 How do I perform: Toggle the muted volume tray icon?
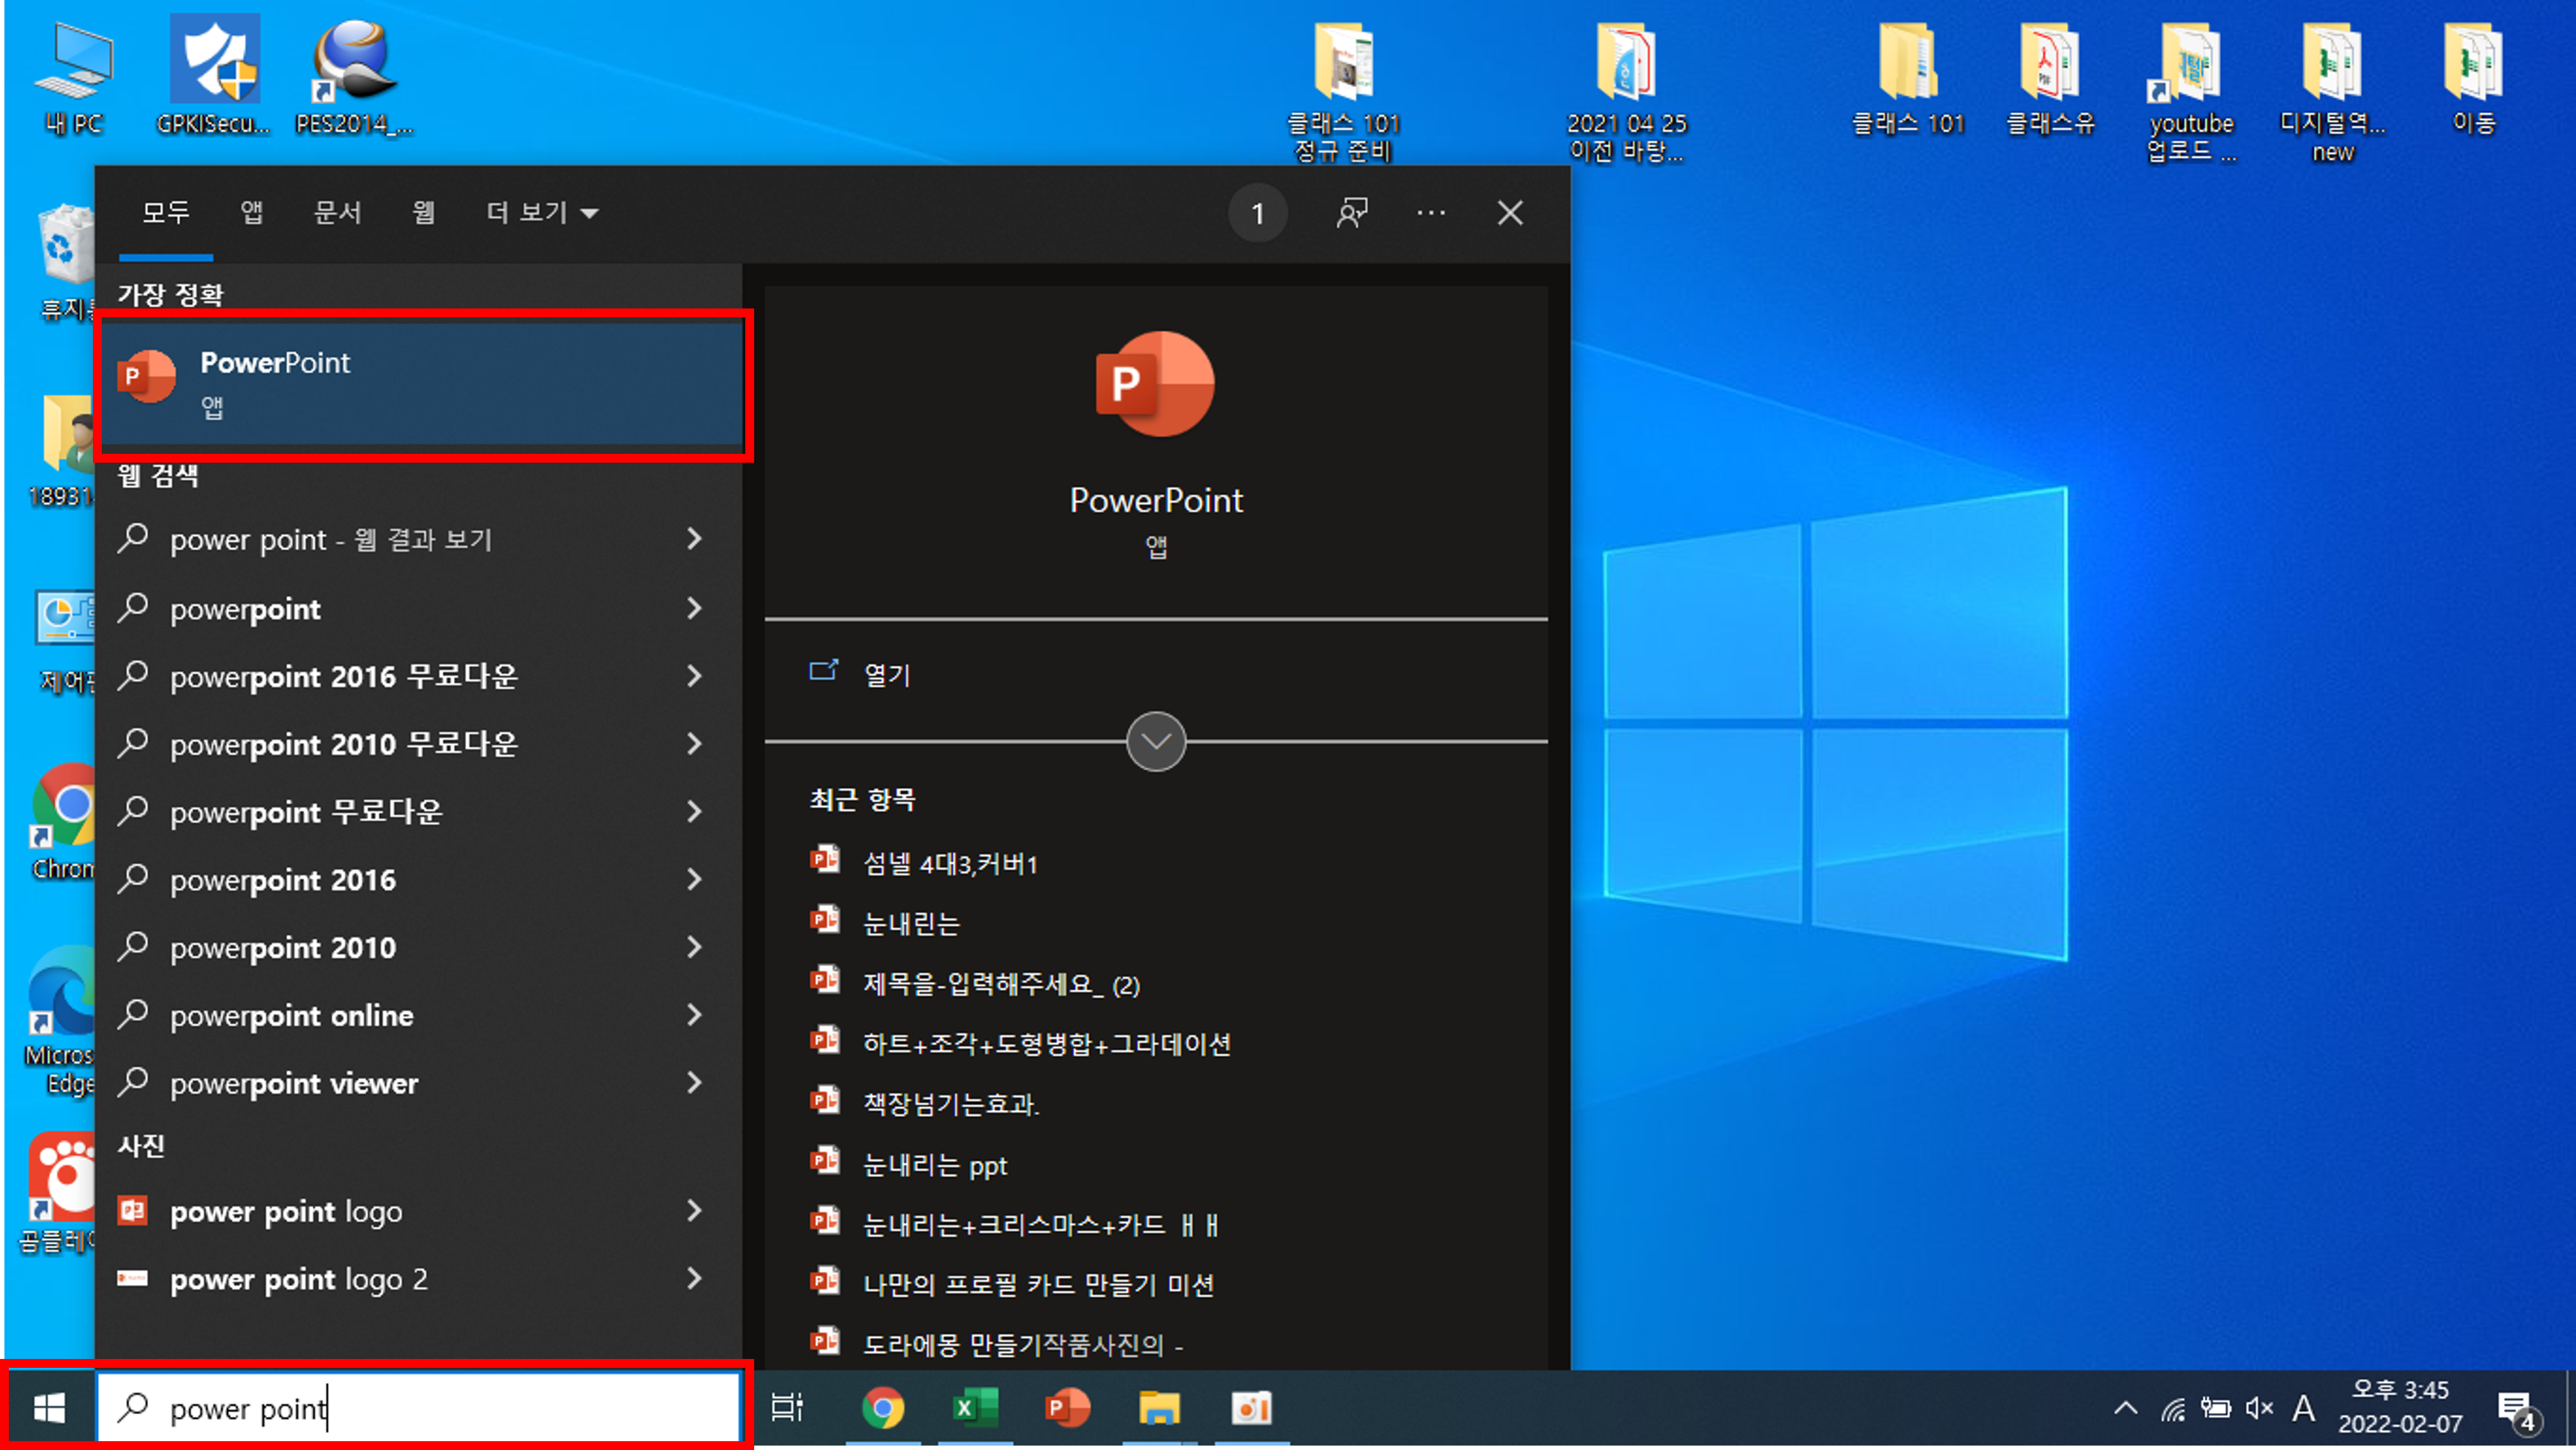point(2258,1409)
